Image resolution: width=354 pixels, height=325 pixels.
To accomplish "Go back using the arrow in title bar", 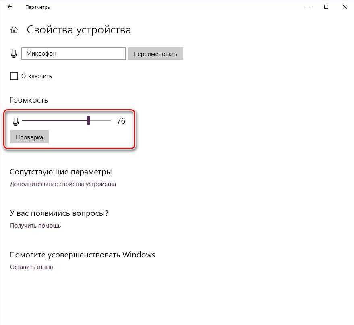I will point(10,7).
